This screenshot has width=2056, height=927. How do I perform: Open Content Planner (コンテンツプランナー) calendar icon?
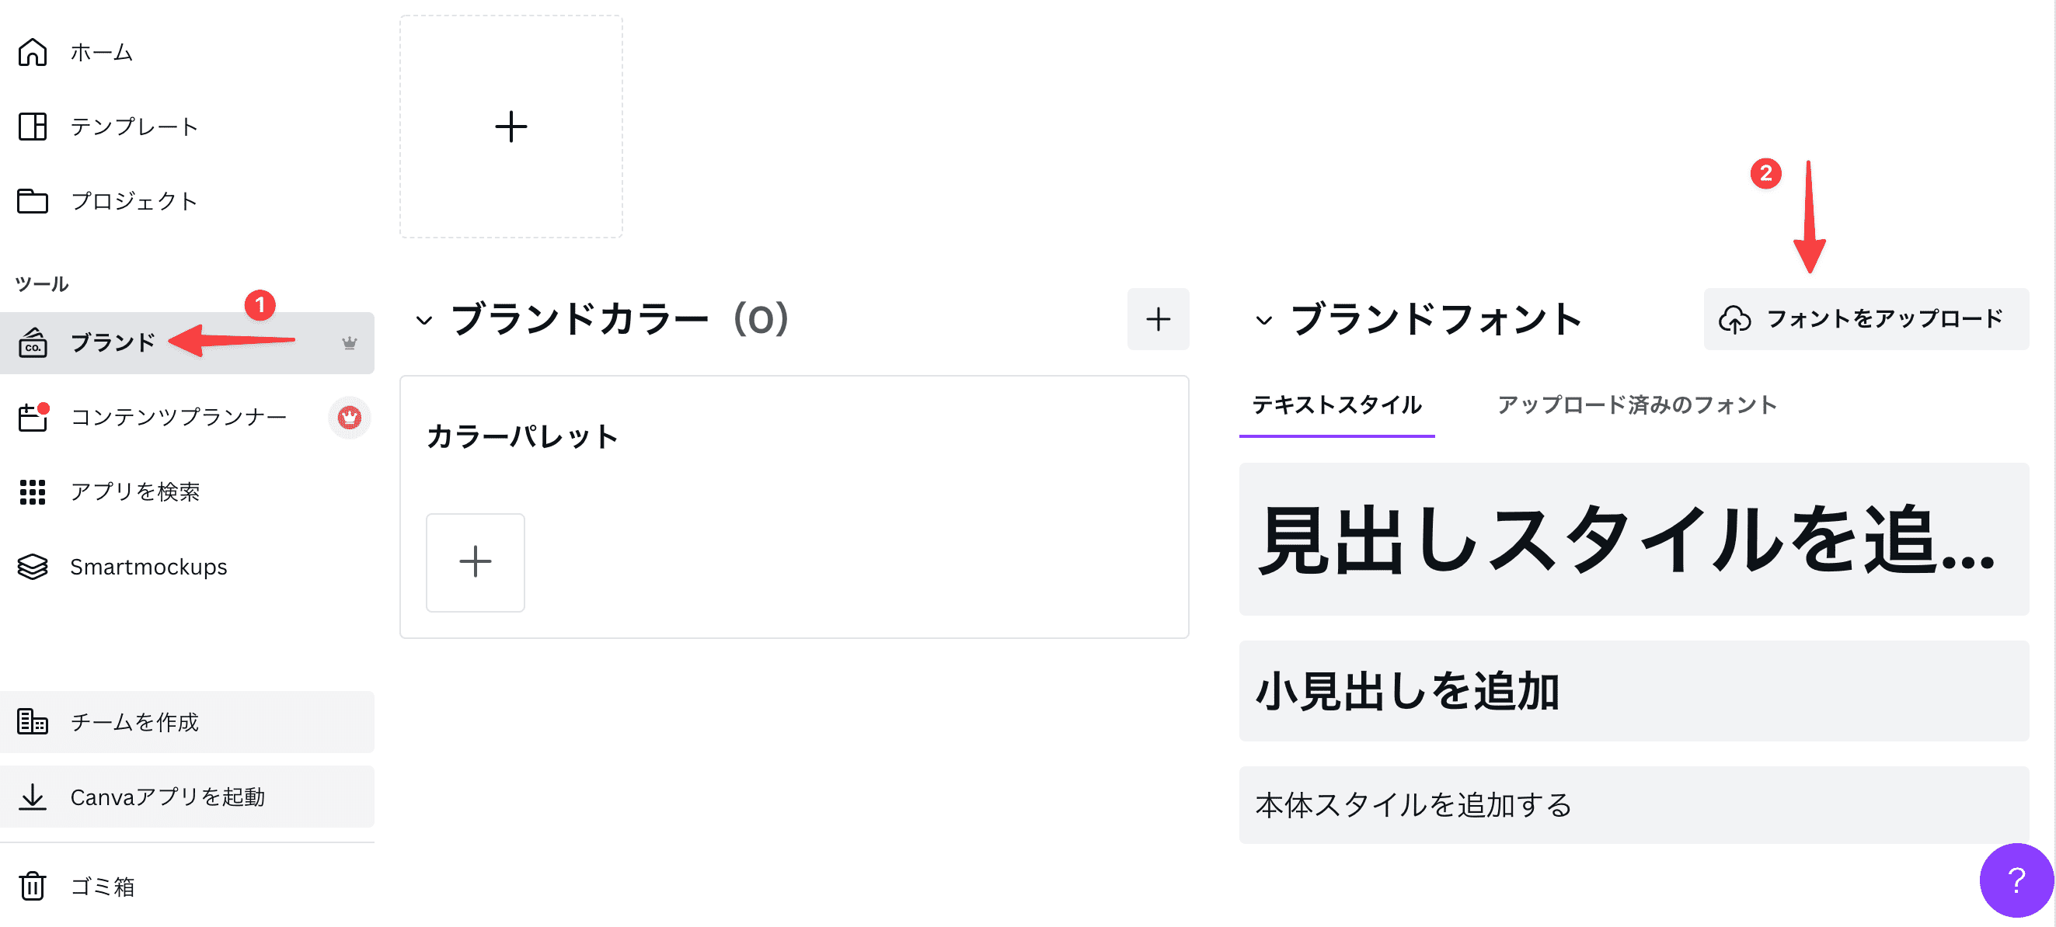pos(33,416)
